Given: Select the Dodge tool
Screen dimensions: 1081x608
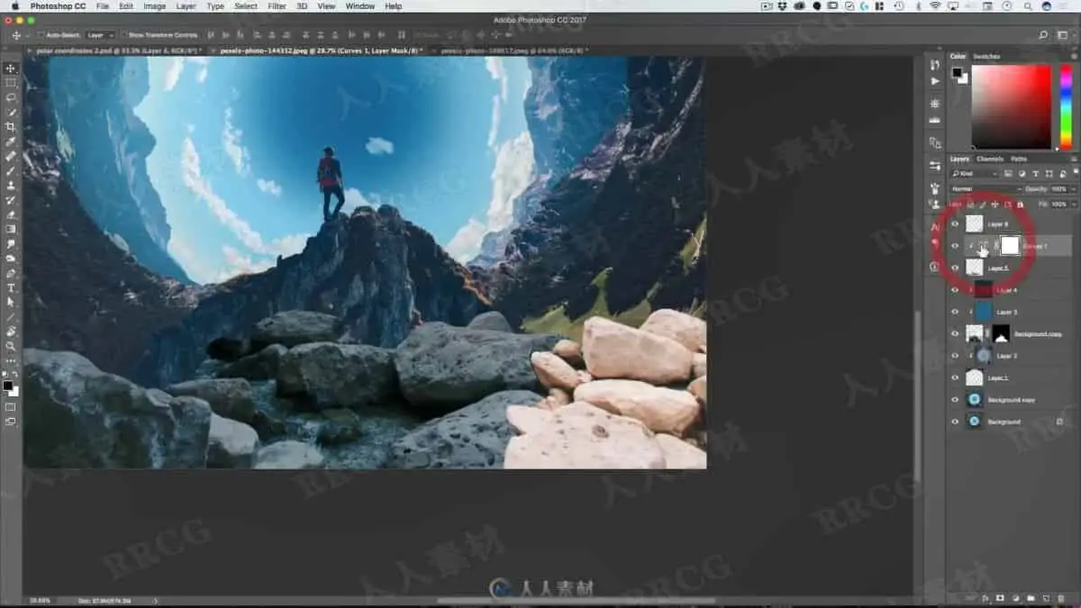Looking at the screenshot, I should click(x=11, y=258).
